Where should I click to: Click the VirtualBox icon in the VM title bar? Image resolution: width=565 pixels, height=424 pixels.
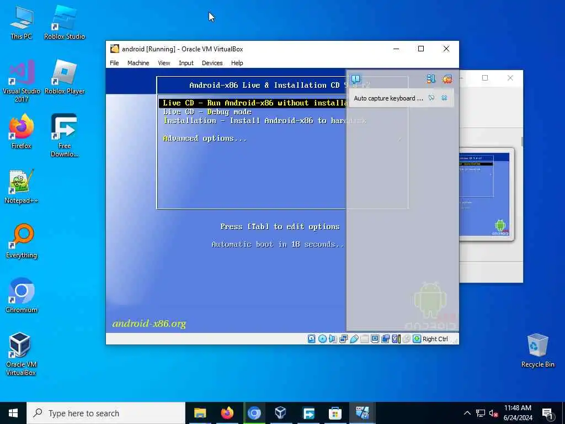115,49
